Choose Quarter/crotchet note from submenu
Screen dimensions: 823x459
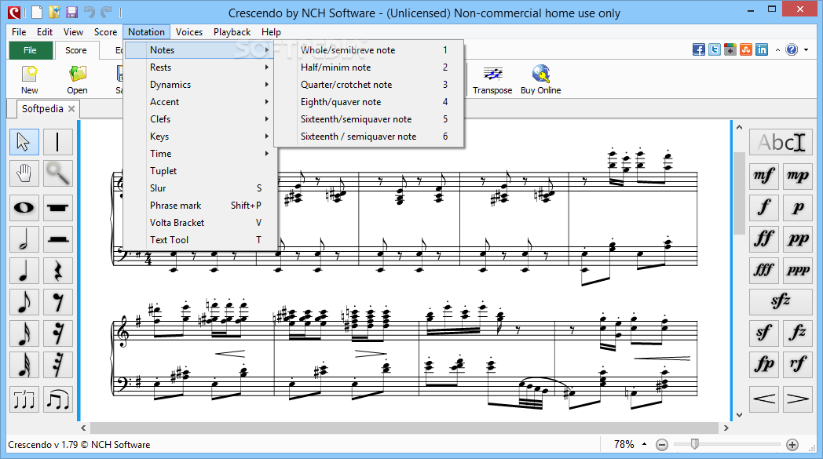click(370, 85)
